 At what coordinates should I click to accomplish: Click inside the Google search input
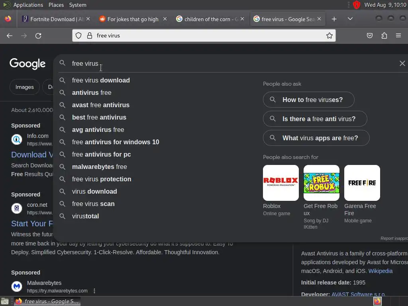coord(231,63)
